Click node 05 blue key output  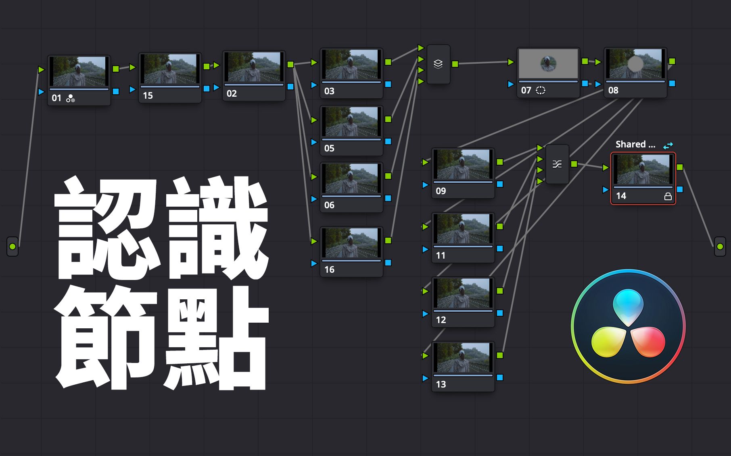[x=388, y=141]
